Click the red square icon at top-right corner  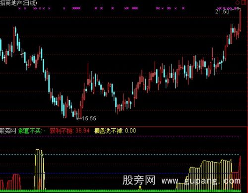244,2
